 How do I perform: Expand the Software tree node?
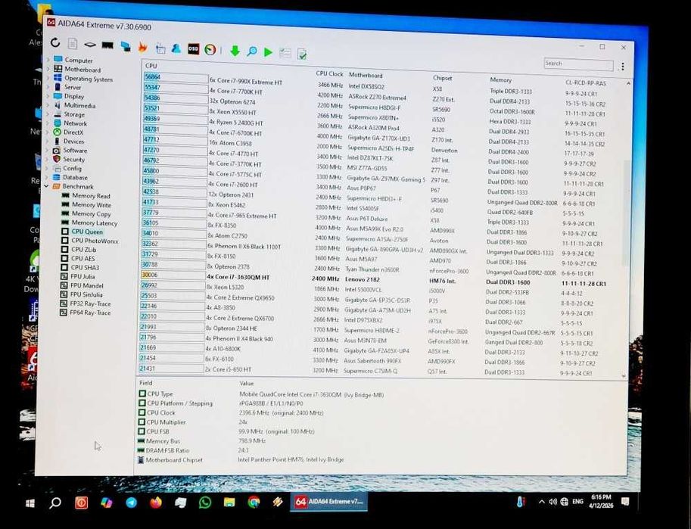tap(47, 150)
